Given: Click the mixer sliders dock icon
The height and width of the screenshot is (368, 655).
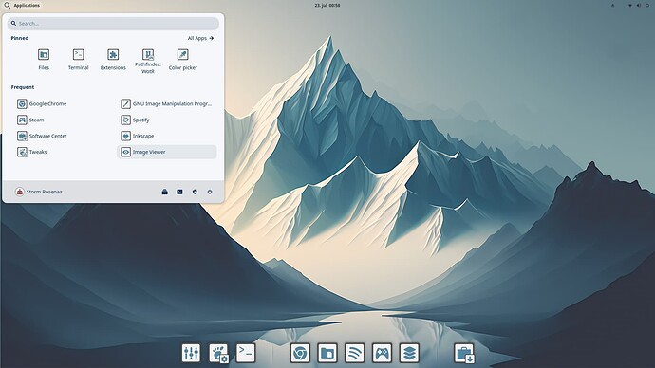Looking at the screenshot, I should (191, 353).
